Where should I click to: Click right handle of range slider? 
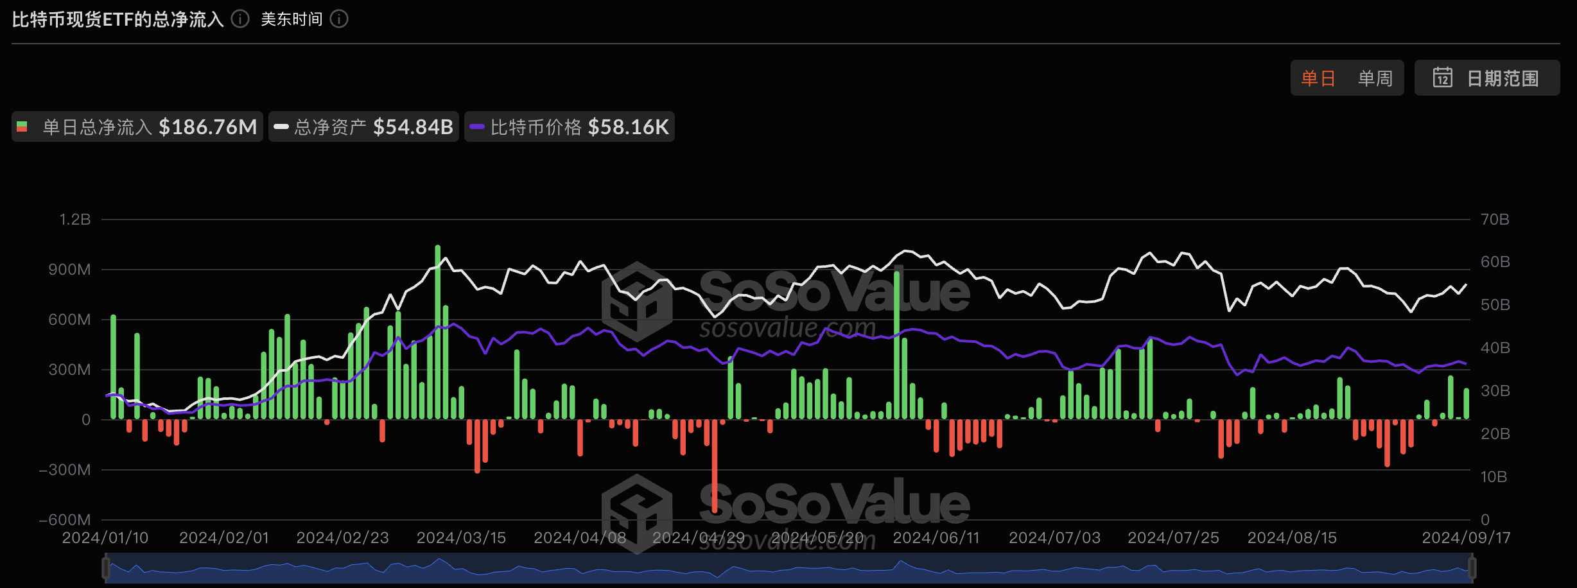(x=1472, y=568)
